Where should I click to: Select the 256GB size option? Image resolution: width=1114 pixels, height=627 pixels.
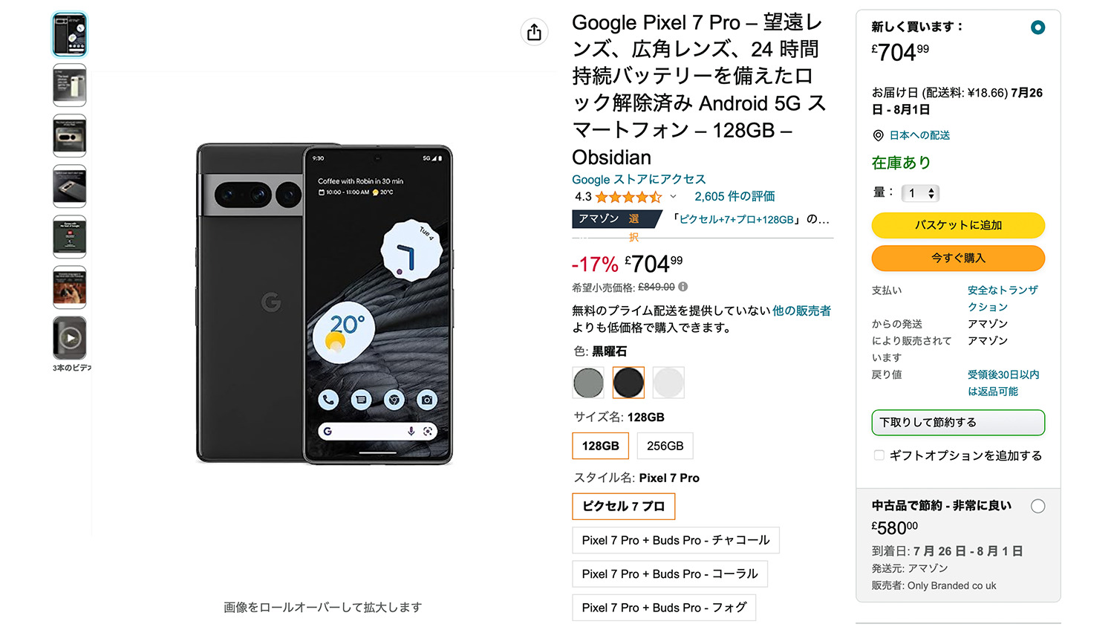click(665, 446)
